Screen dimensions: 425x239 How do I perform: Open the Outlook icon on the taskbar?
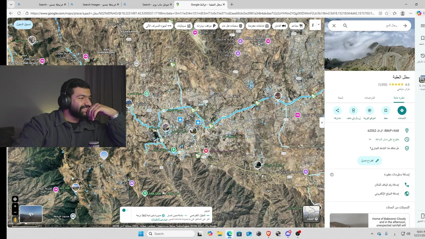point(249,234)
